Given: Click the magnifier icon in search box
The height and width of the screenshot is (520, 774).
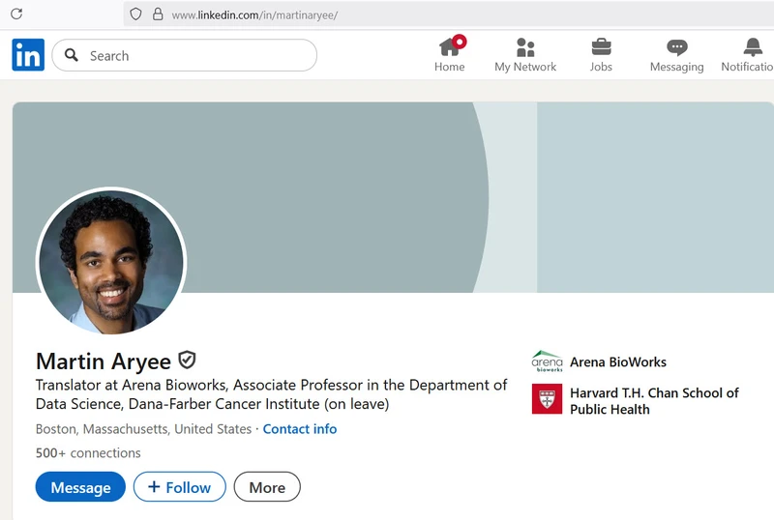Looking at the screenshot, I should point(72,55).
